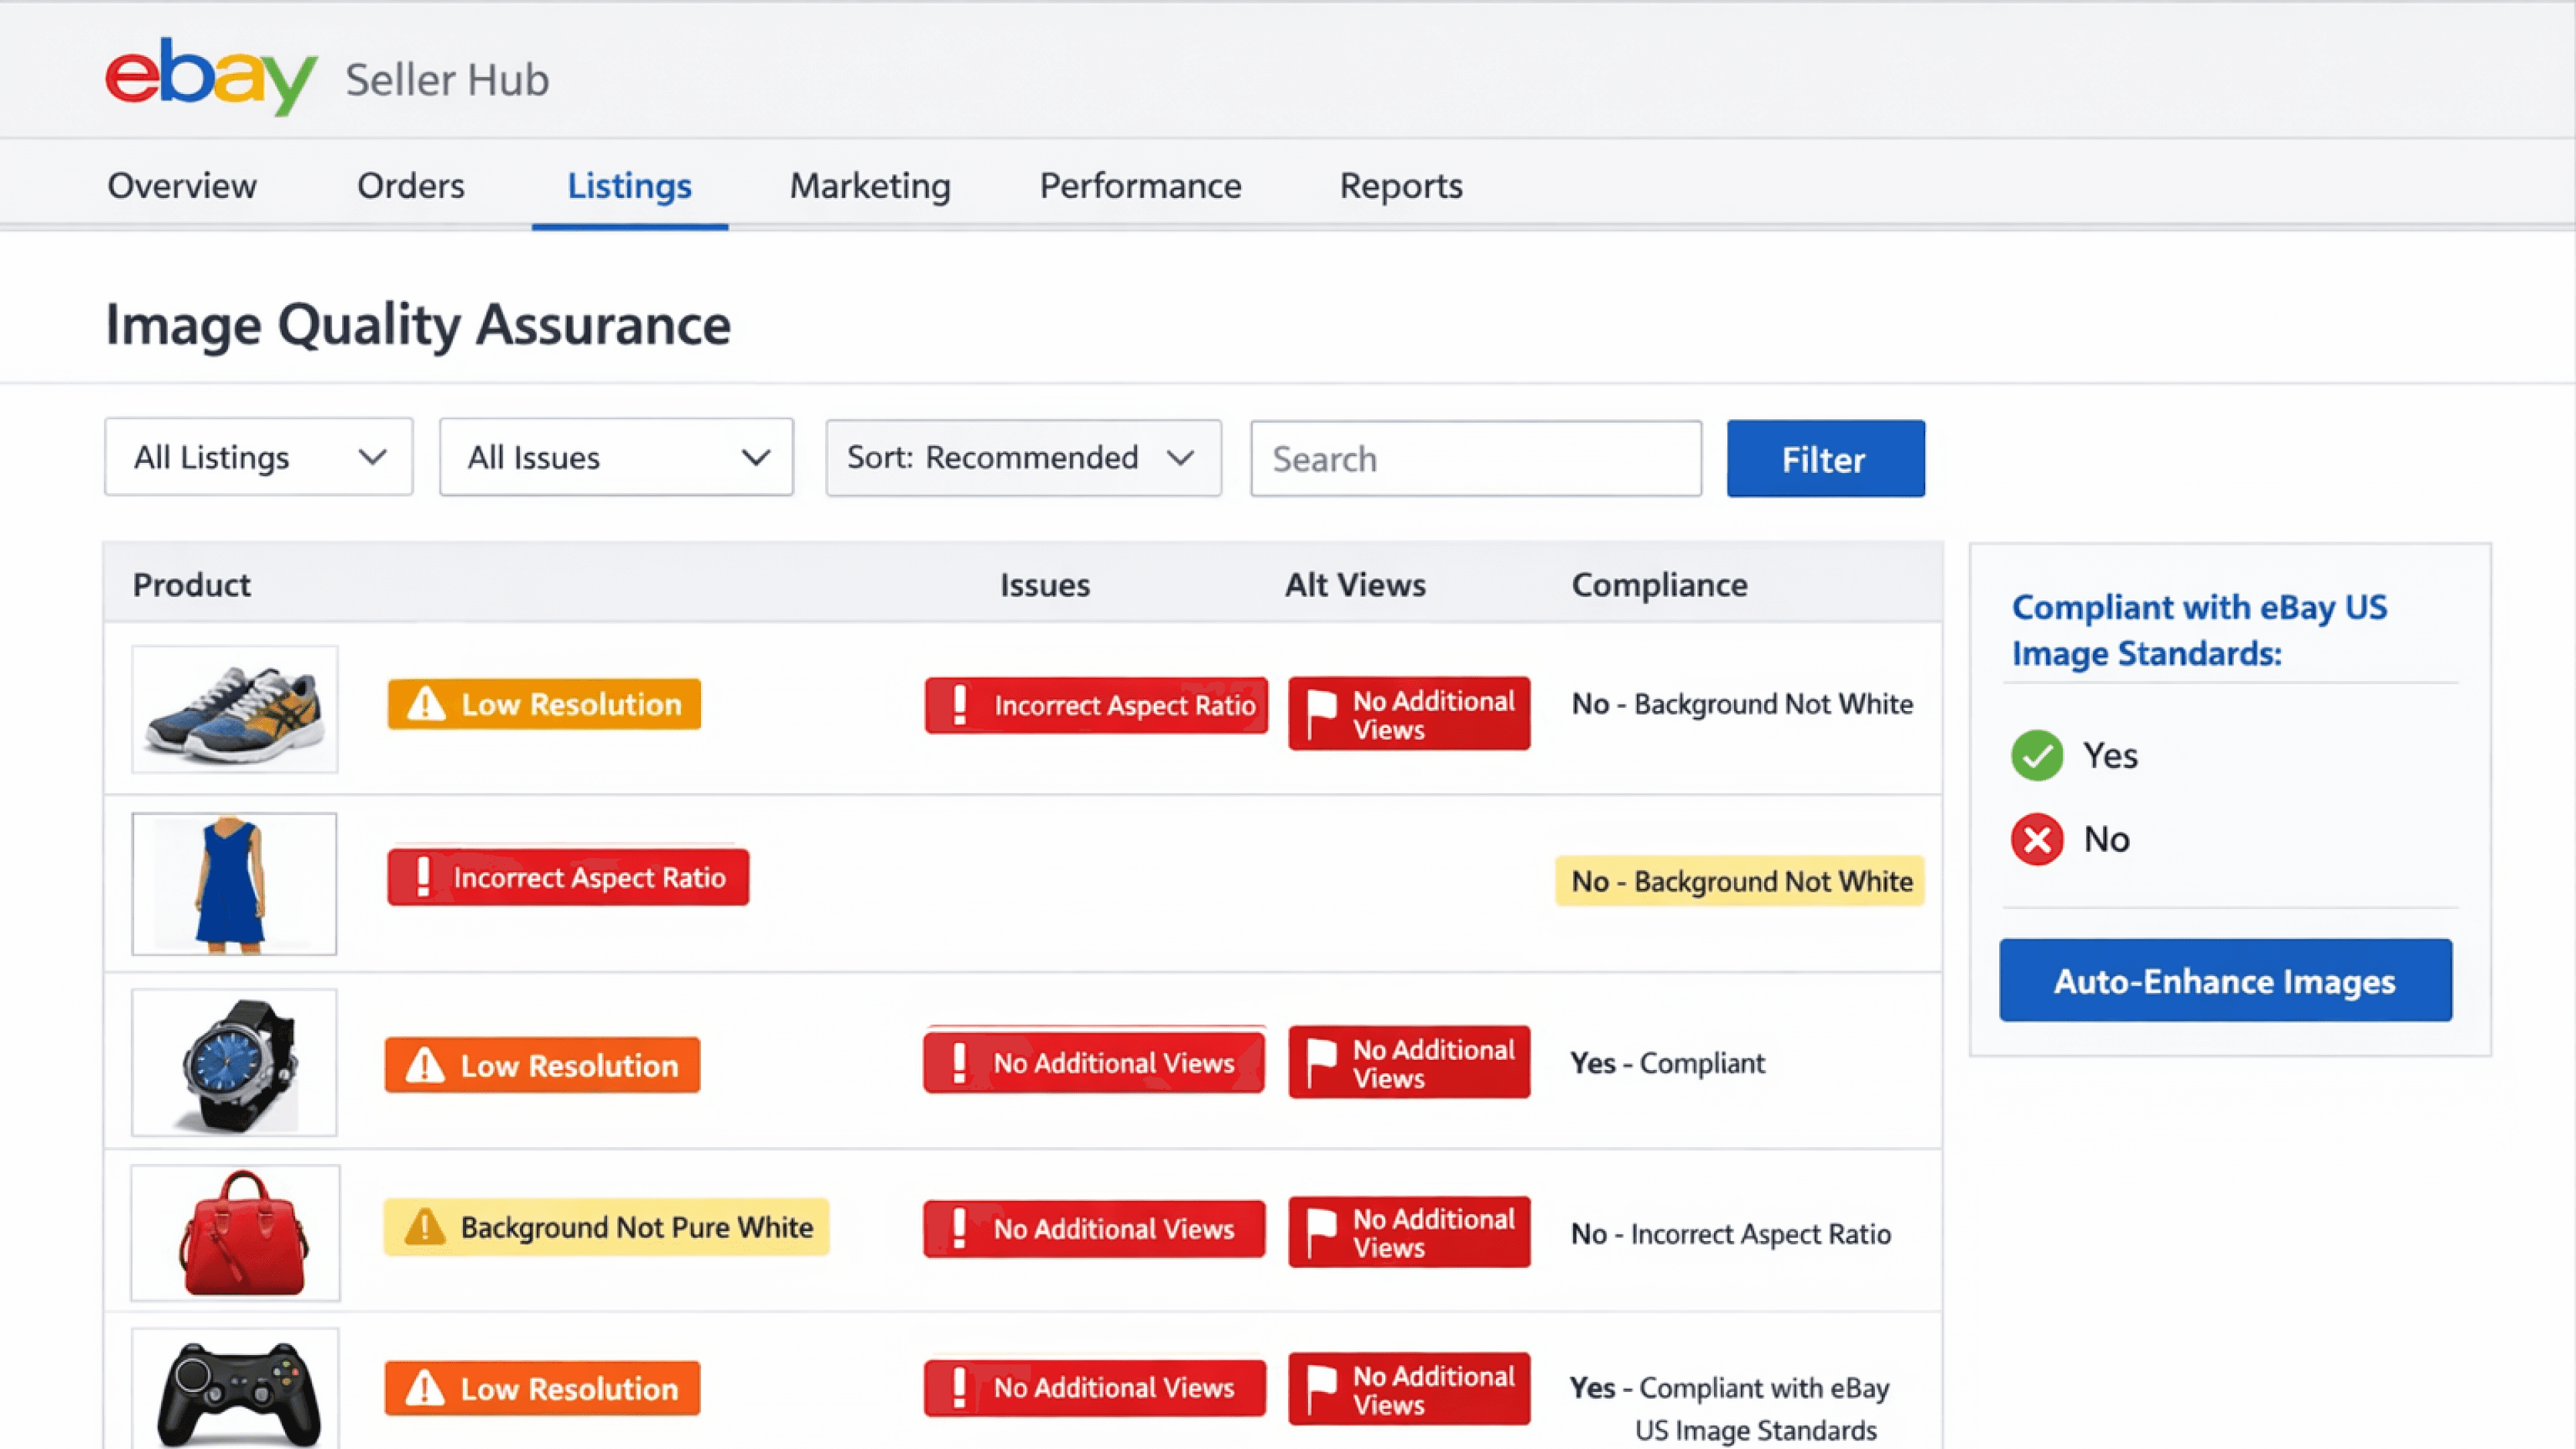Click the Auto-Enhance Images button

tap(2225, 980)
